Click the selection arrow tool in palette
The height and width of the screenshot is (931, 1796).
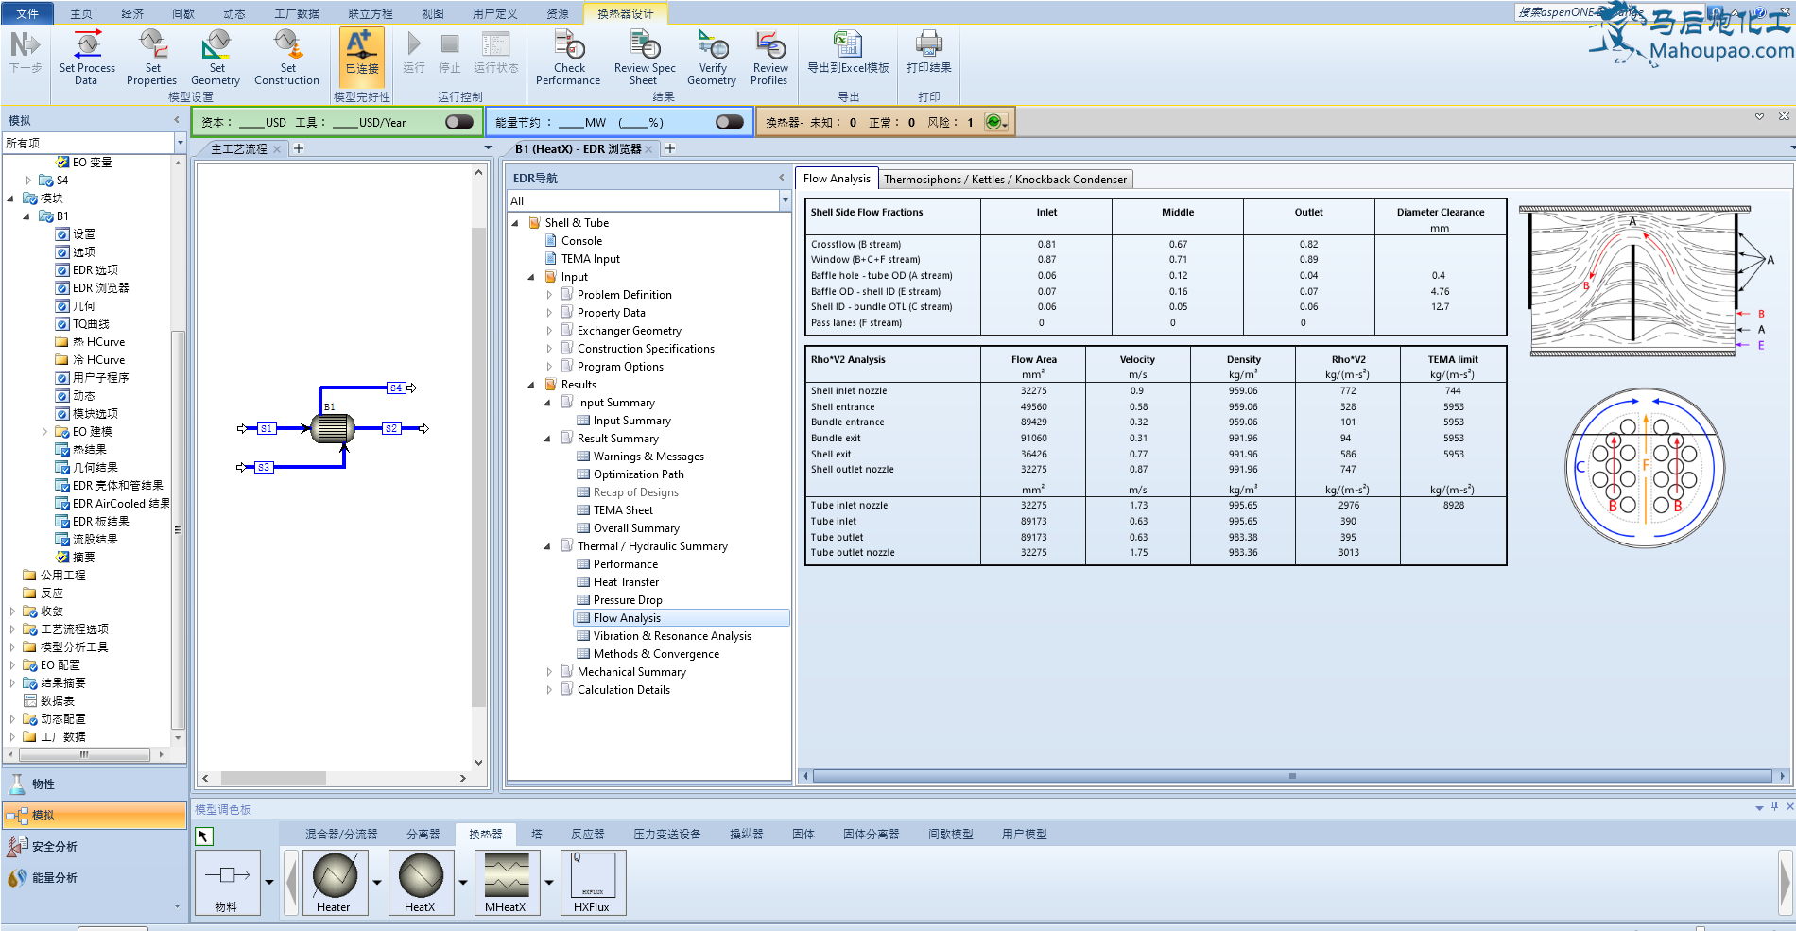203,836
